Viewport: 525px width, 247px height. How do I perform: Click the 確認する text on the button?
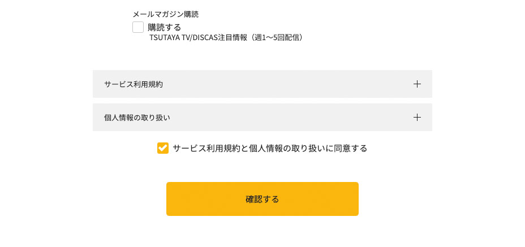[x=262, y=199]
